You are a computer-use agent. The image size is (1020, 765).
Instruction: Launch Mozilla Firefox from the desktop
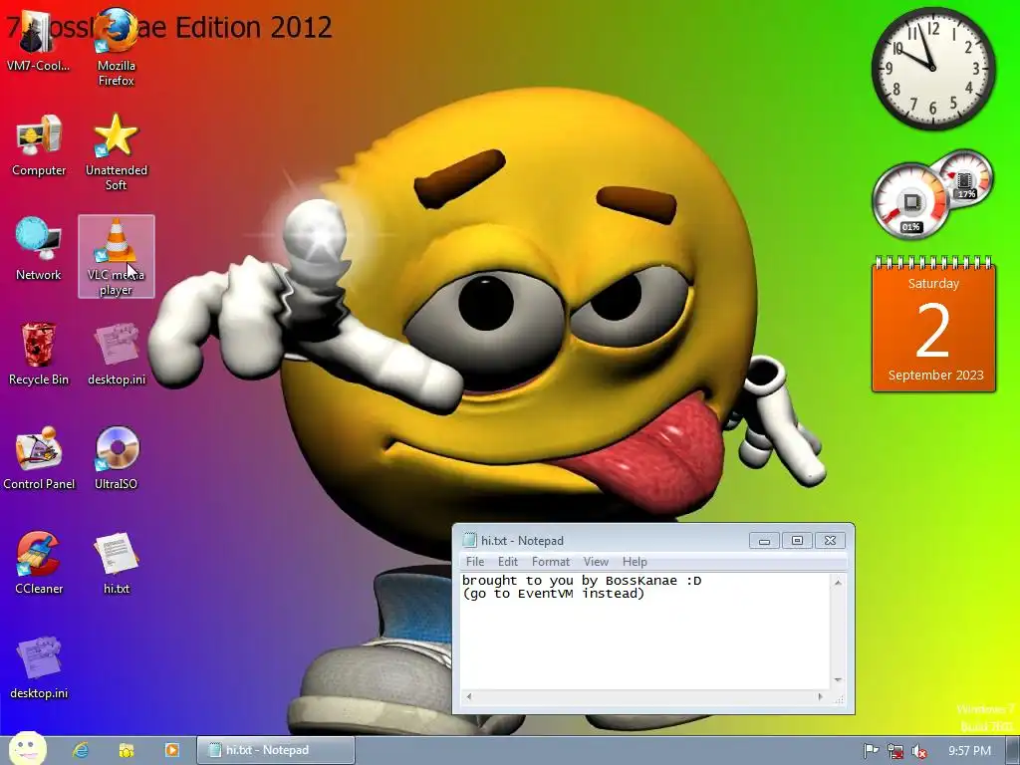[x=116, y=47]
